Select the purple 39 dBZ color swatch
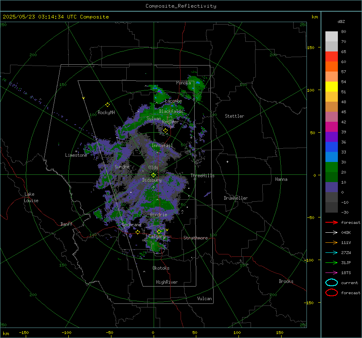The width and height of the screenshot is (362, 338). (331, 137)
